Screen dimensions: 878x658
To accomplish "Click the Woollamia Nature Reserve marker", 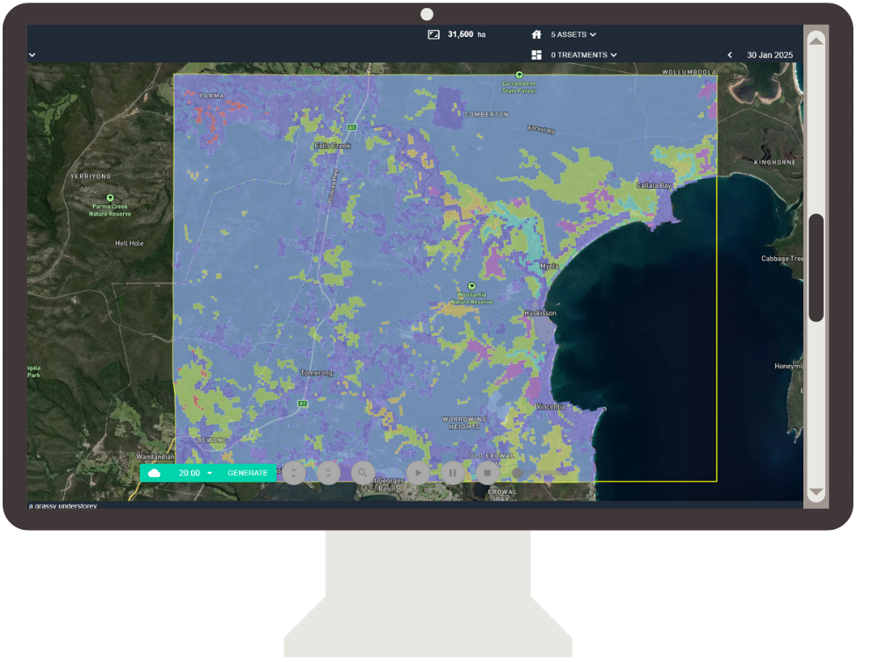I will point(471,286).
